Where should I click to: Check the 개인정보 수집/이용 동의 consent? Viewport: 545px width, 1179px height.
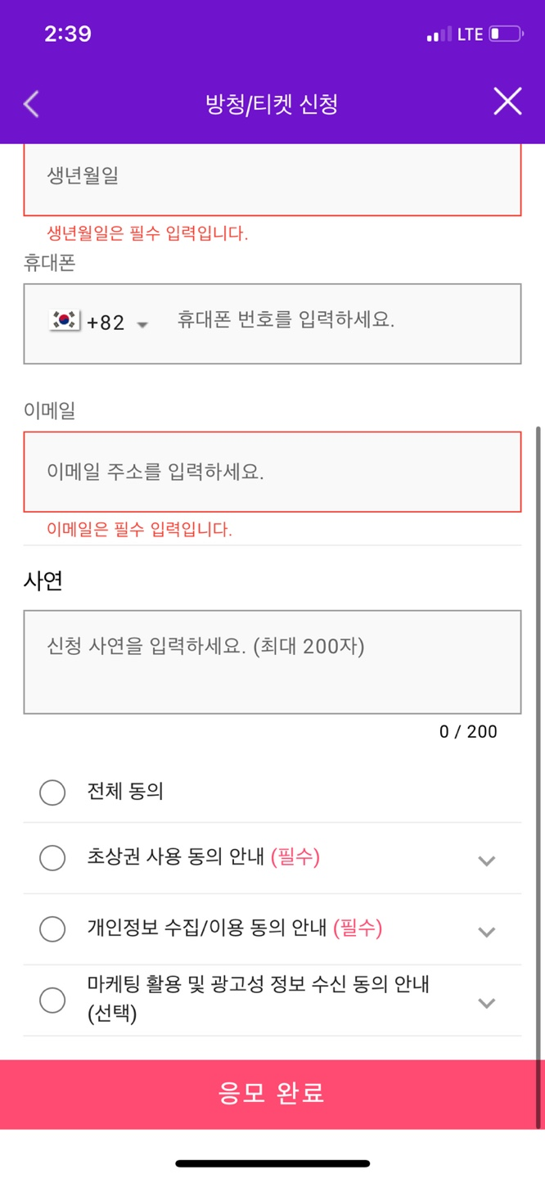click(52, 929)
